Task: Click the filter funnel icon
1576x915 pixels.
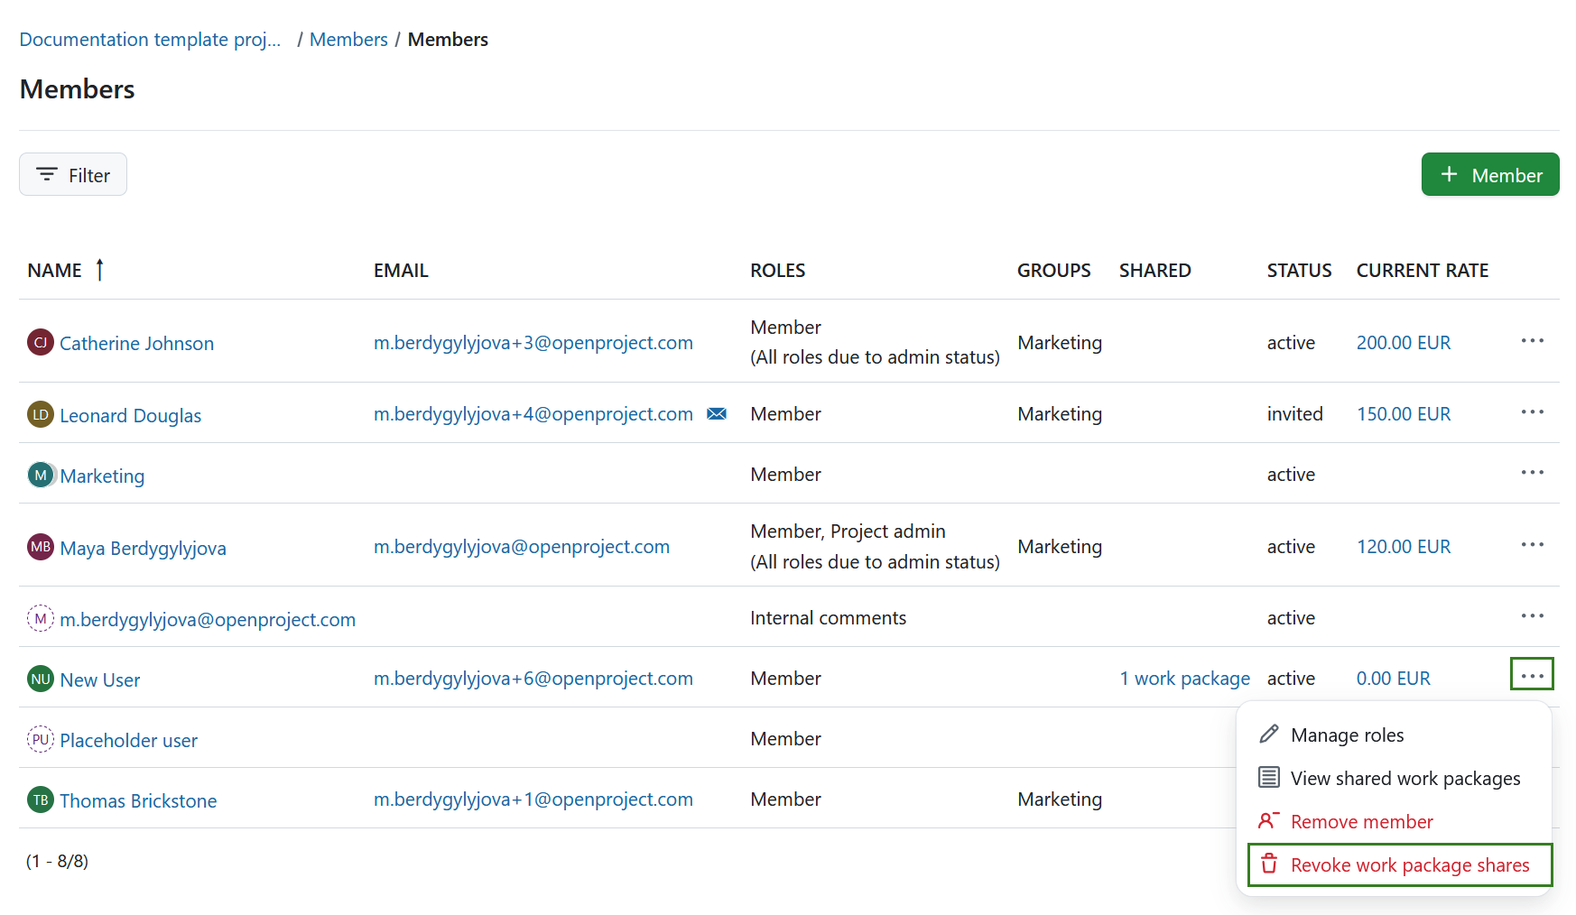Action: pyautogui.click(x=48, y=174)
